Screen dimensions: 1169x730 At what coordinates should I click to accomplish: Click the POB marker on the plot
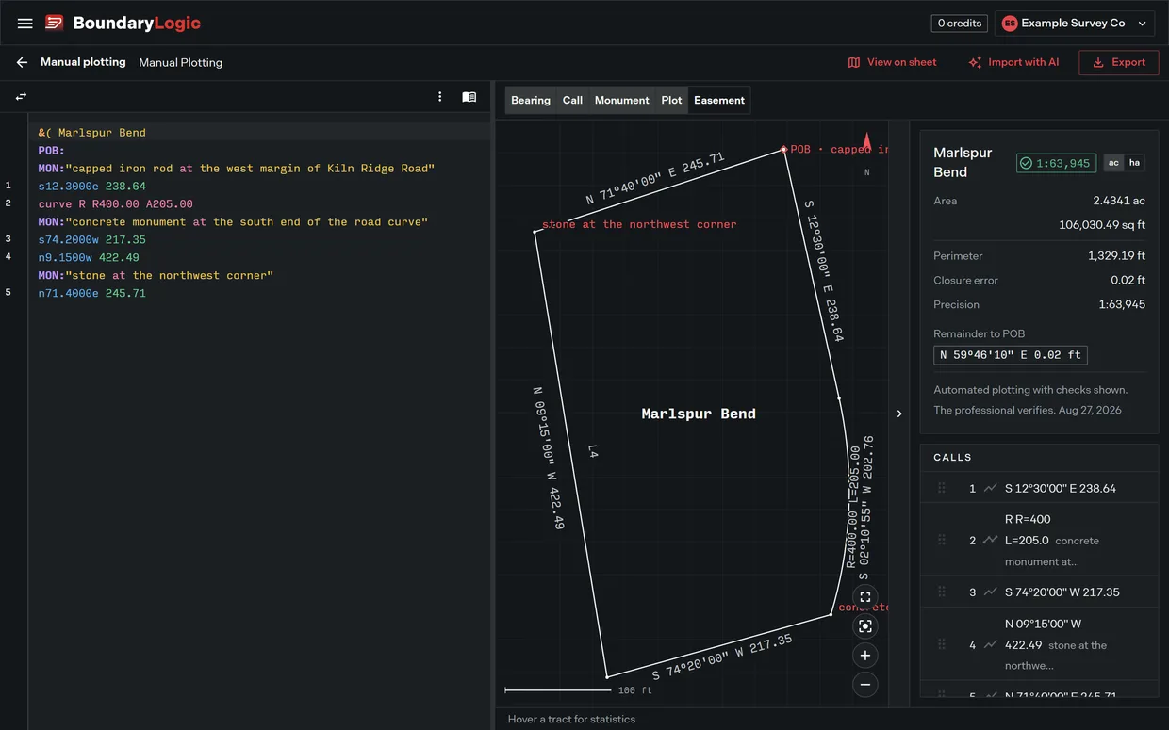pos(783,149)
